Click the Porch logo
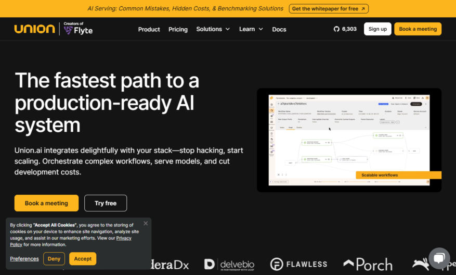Screen dimensions: 456x275 (368, 264)
